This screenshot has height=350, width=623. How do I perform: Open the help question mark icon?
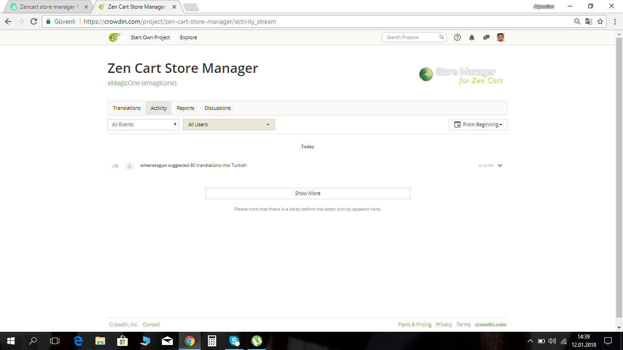[457, 37]
